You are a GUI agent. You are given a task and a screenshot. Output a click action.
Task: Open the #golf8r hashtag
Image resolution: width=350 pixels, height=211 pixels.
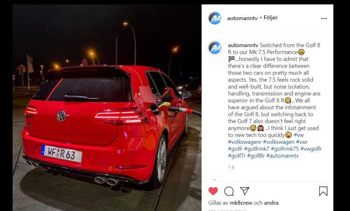(x=256, y=156)
